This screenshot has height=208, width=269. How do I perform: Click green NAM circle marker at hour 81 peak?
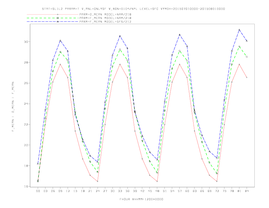(239, 47)
